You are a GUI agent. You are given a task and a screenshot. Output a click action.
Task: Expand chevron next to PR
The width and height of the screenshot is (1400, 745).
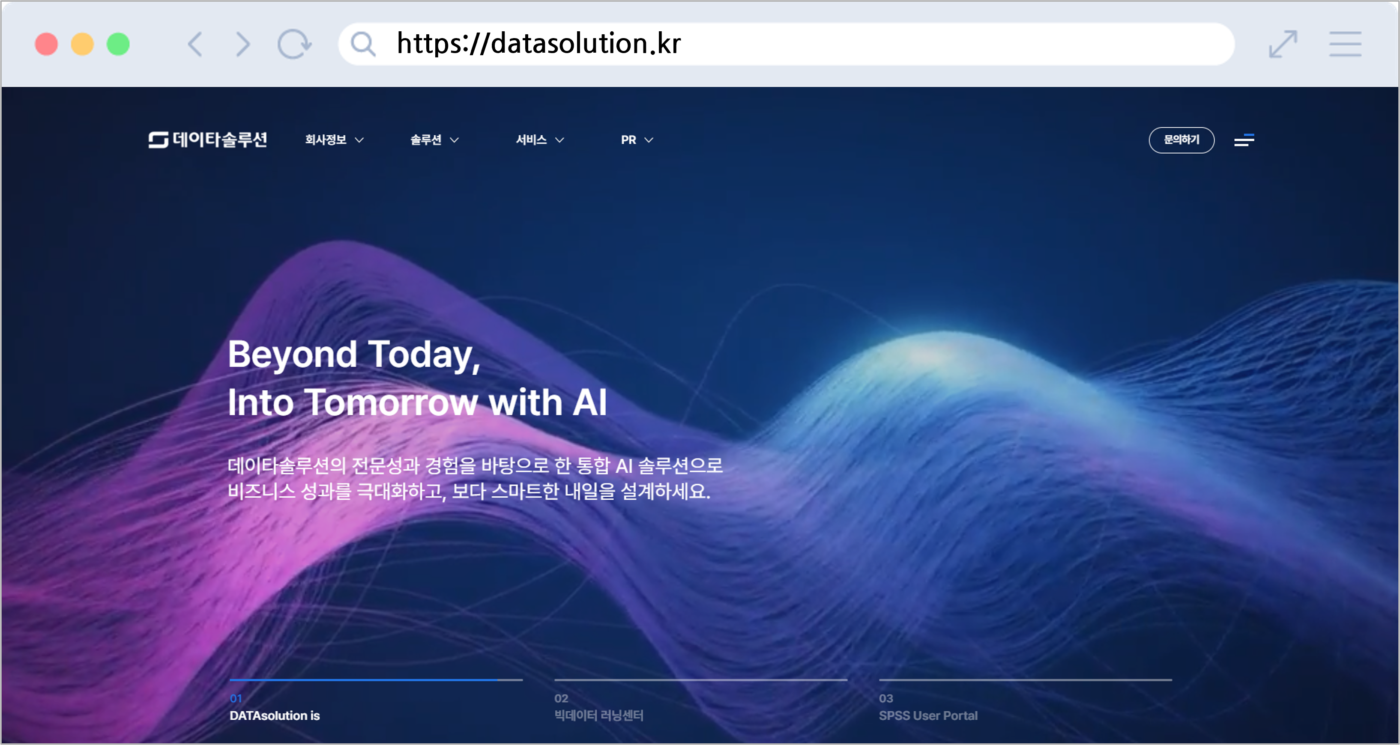(x=649, y=140)
